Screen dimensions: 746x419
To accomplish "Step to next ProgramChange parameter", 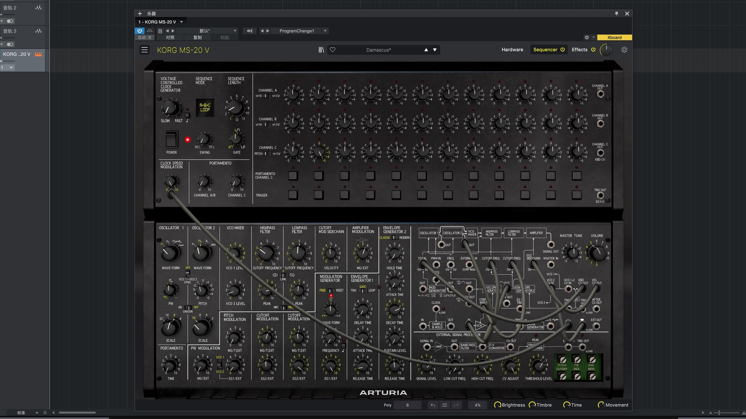I will coord(268,31).
